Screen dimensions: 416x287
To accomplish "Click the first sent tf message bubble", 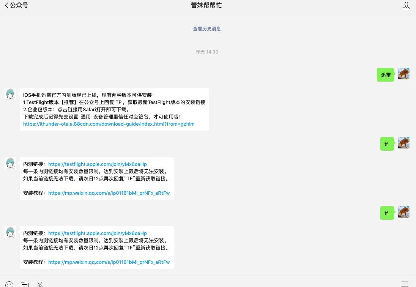I will click(386, 144).
